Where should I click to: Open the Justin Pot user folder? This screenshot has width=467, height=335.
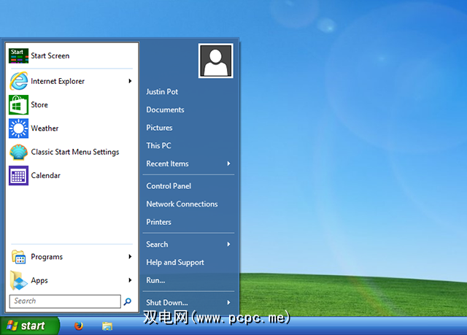click(162, 92)
